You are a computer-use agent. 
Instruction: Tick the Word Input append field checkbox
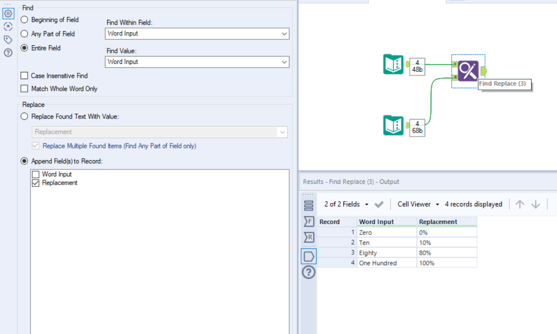tap(36, 174)
